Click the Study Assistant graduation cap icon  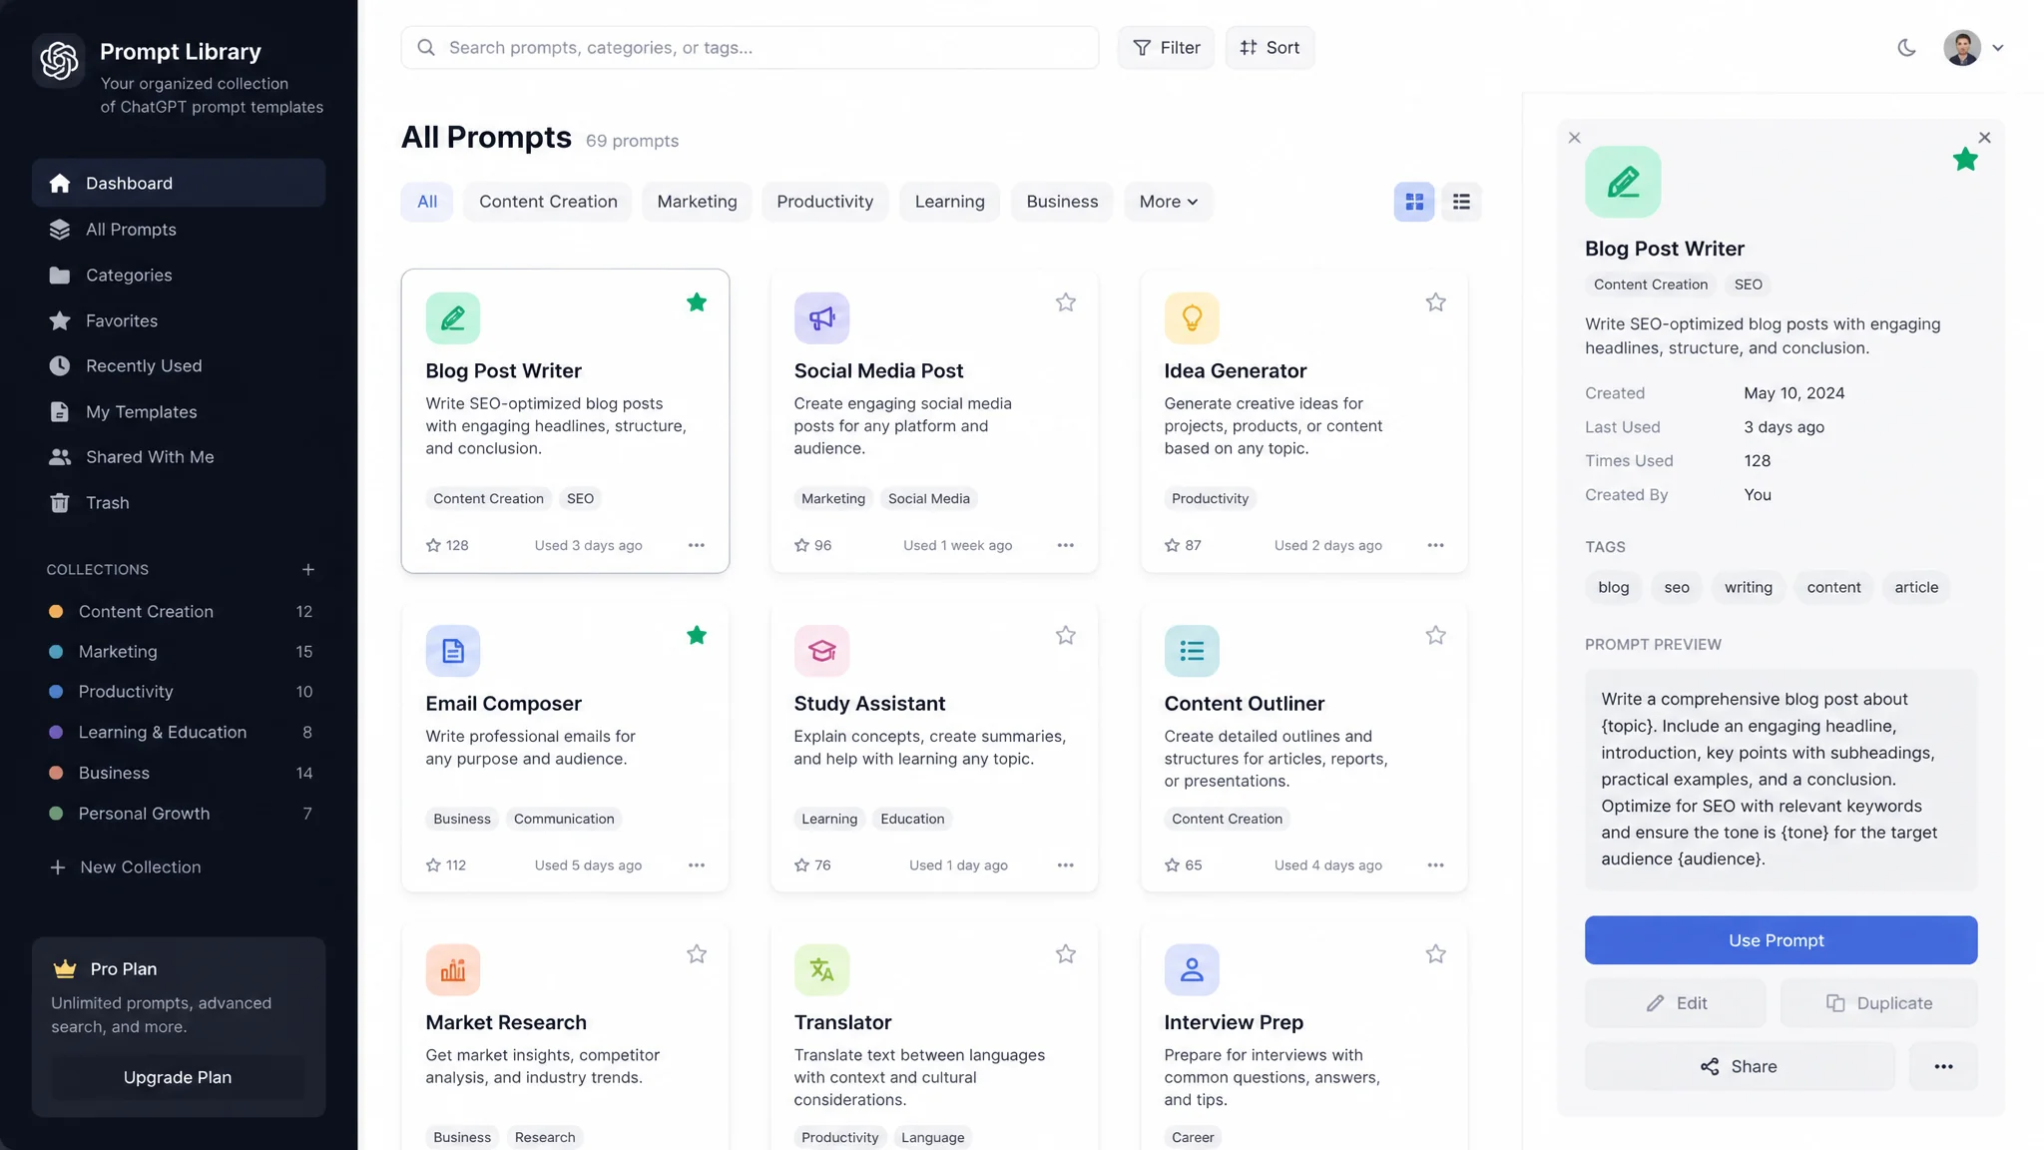(x=821, y=651)
